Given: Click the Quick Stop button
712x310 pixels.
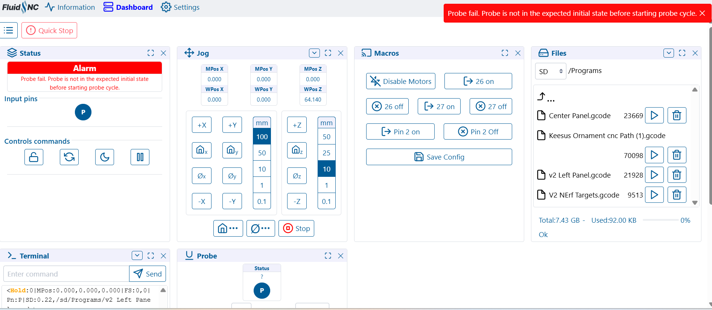Looking at the screenshot, I should [49, 30].
